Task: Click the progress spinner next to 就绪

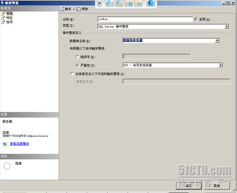Action: pos(7,166)
